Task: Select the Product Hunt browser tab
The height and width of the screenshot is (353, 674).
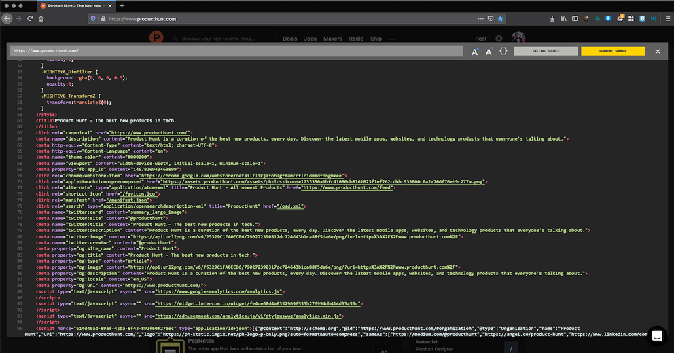Action: coord(76,6)
